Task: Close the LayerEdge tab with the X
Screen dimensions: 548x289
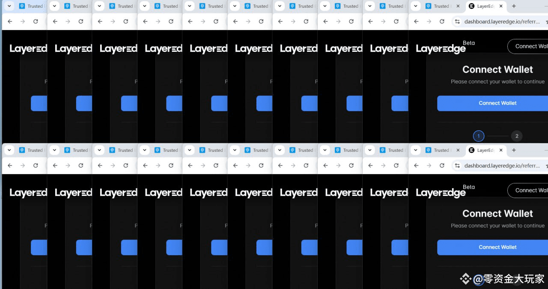Action: pyautogui.click(x=501, y=6)
